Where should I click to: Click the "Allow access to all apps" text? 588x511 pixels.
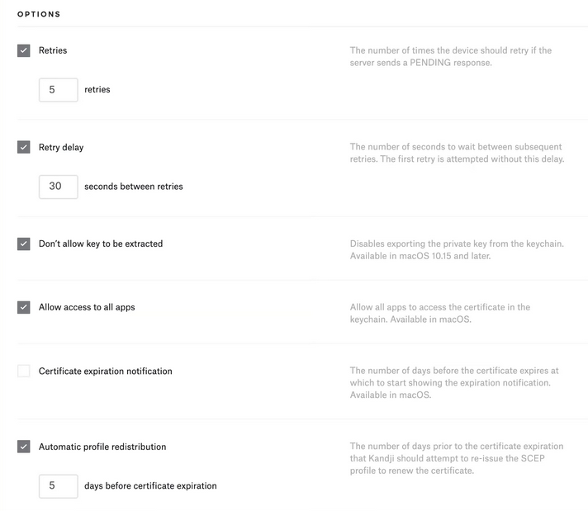(87, 307)
